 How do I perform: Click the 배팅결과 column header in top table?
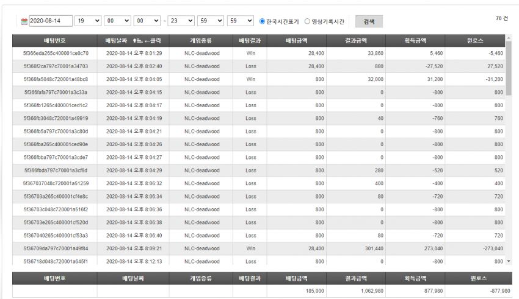tap(250, 41)
